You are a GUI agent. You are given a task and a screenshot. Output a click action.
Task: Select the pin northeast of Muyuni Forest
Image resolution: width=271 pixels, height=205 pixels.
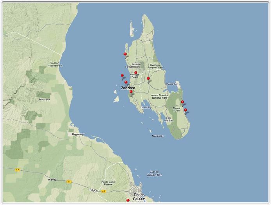(182, 102)
